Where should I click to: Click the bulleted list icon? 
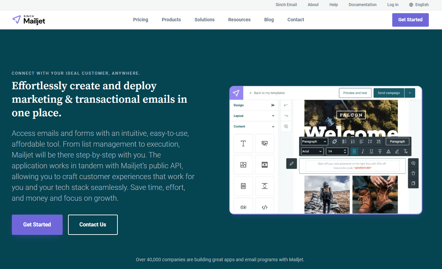point(344,142)
